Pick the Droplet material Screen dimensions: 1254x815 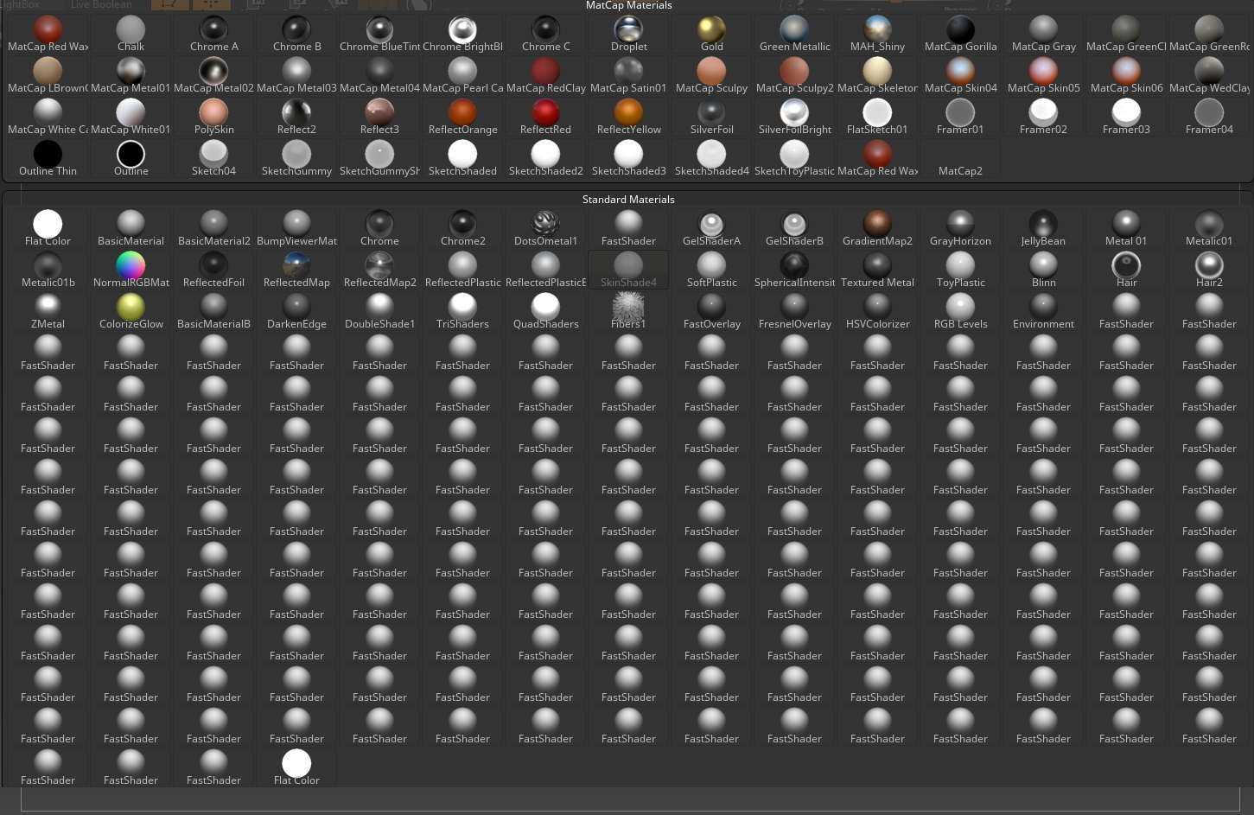tap(628, 34)
